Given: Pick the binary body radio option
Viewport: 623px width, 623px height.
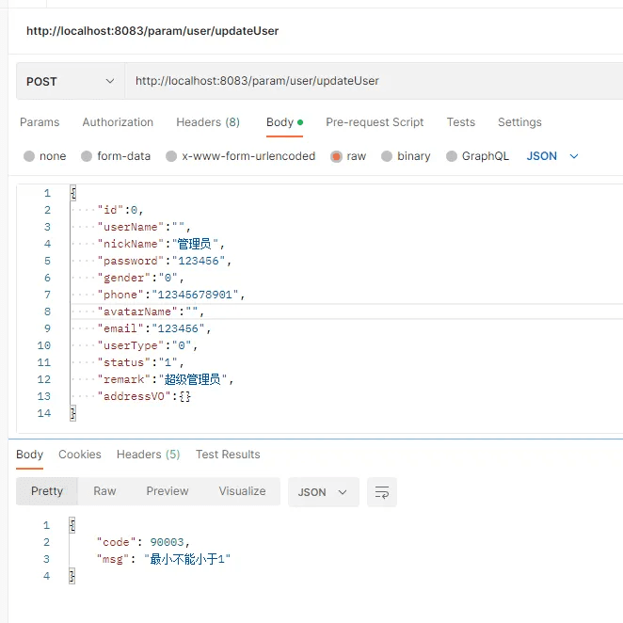Looking at the screenshot, I should click(x=387, y=156).
